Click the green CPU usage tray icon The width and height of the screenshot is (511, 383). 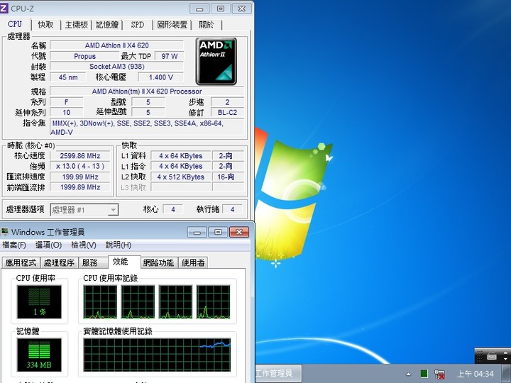[424, 374]
